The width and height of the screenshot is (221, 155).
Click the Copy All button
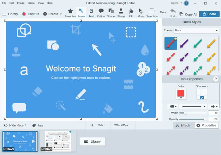click(x=188, y=14)
